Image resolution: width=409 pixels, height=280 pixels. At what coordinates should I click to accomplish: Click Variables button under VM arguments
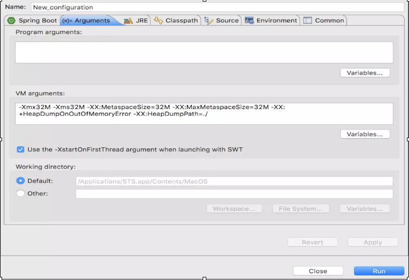click(365, 134)
